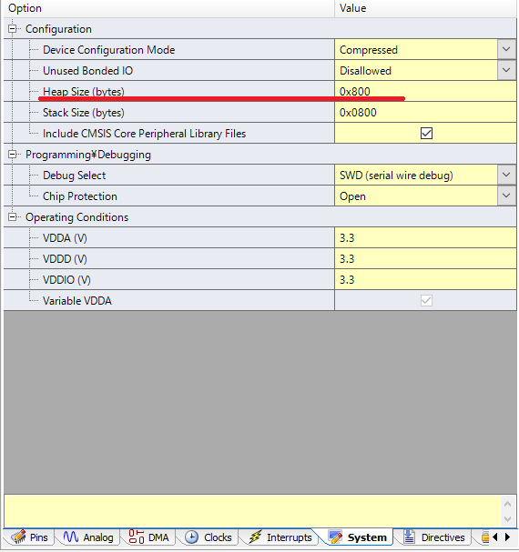Click the Stack Size value field 0x0800
Image resolution: width=519 pixels, height=552 pixels.
click(x=425, y=112)
